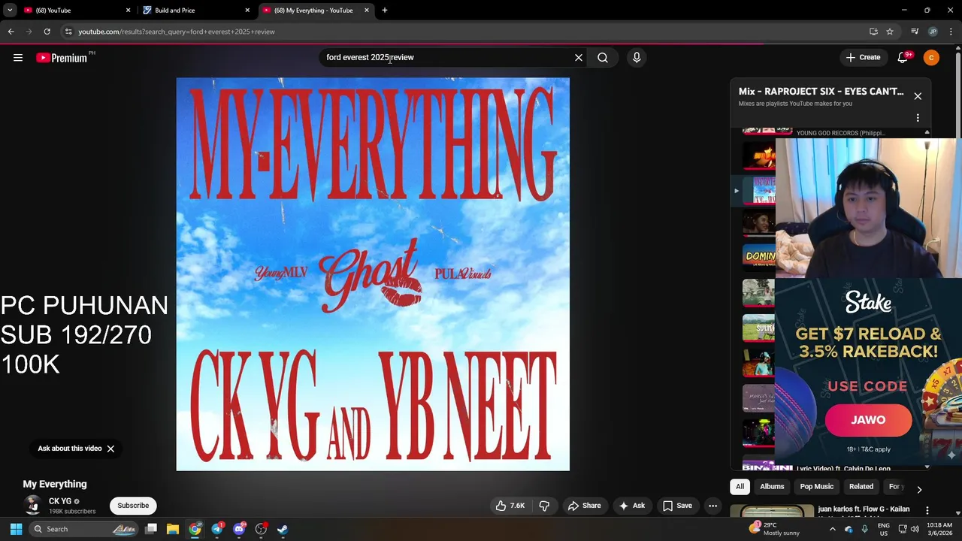Subscribe to CK YG
962x541 pixels.
133,506
